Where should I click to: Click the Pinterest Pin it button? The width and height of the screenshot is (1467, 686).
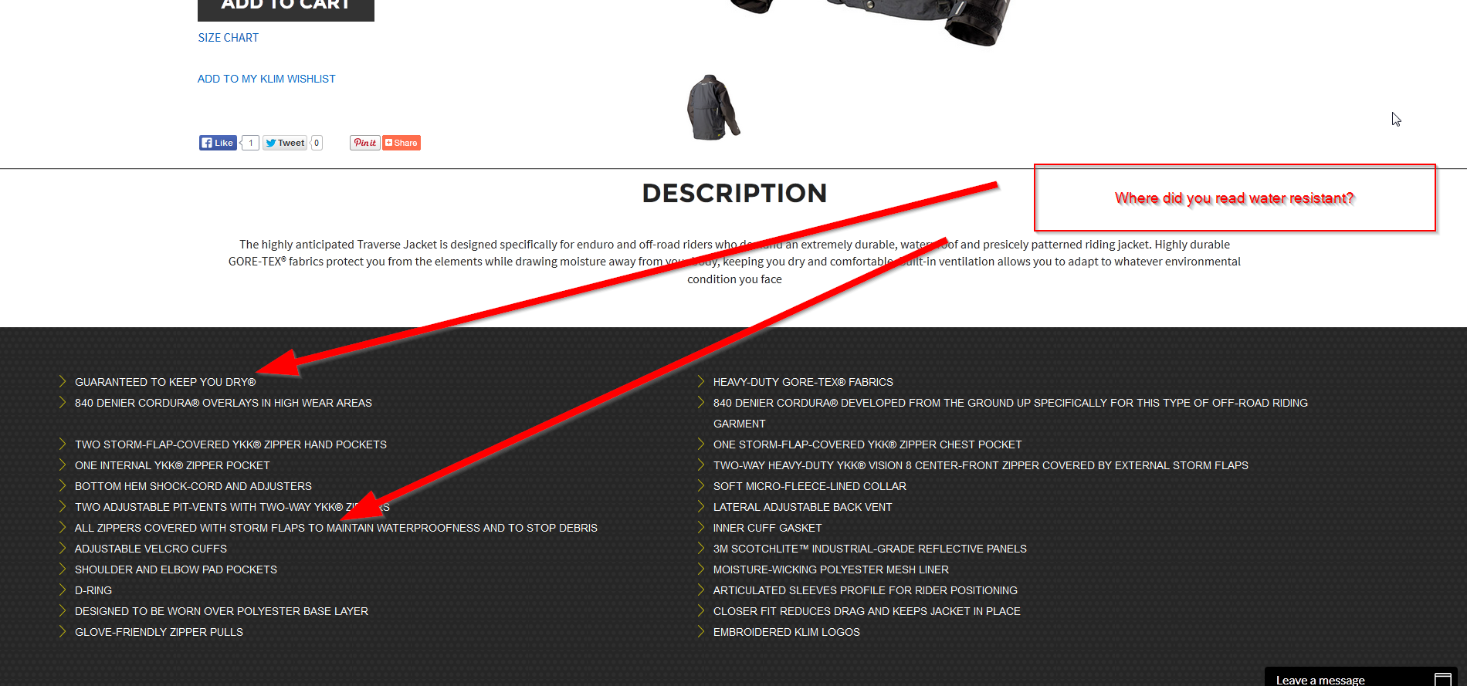click(365, 143)
